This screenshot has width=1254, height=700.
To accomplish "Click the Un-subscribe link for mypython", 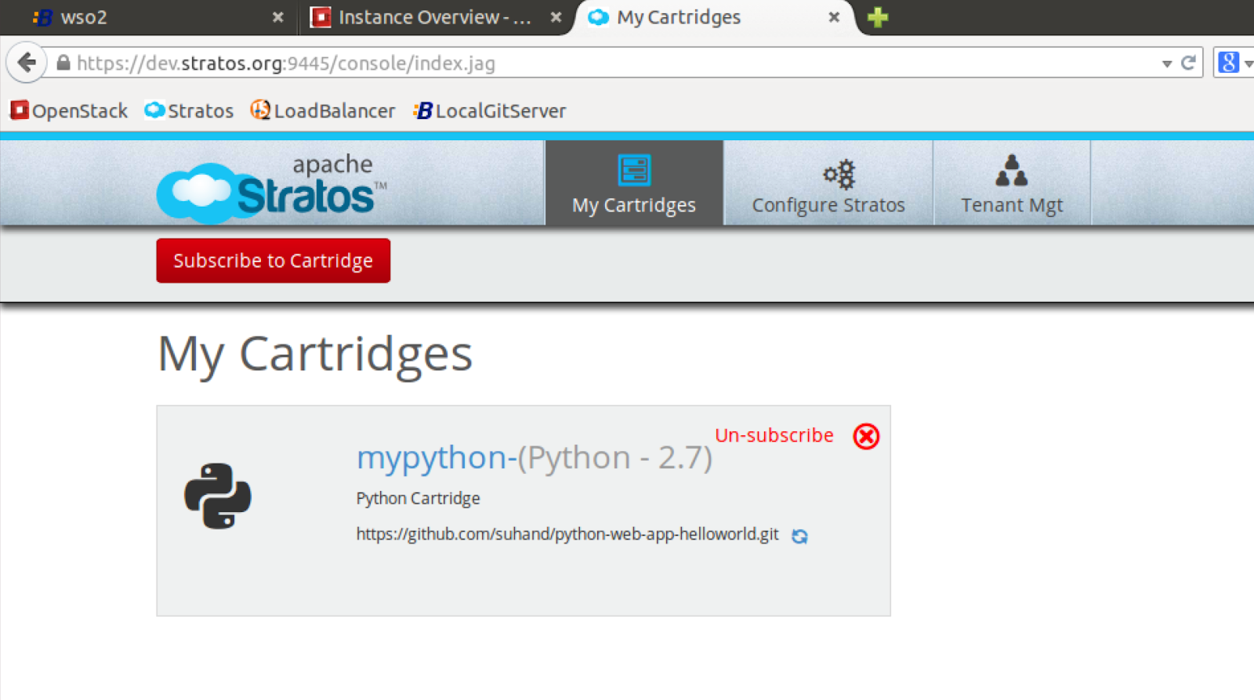I will [x=774, y=435].
